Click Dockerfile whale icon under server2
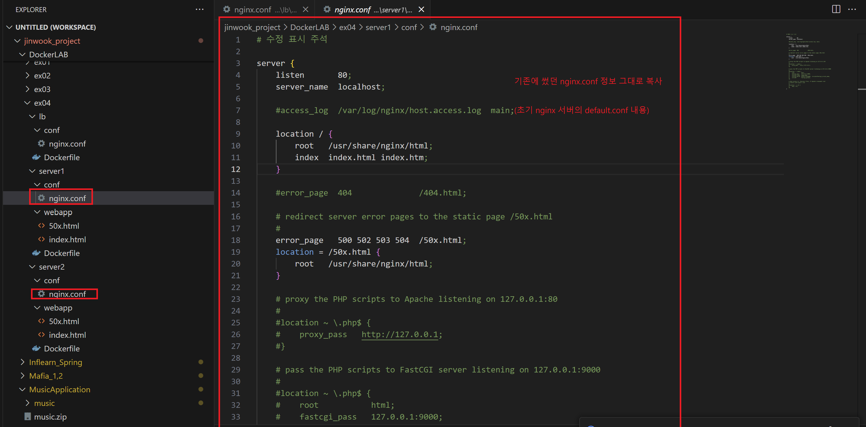Screen dimensions: 866x427 (x=36, y=349)
